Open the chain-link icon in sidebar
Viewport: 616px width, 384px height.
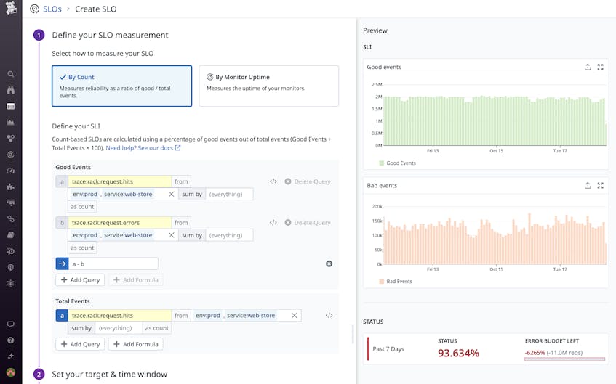[11, 219]
